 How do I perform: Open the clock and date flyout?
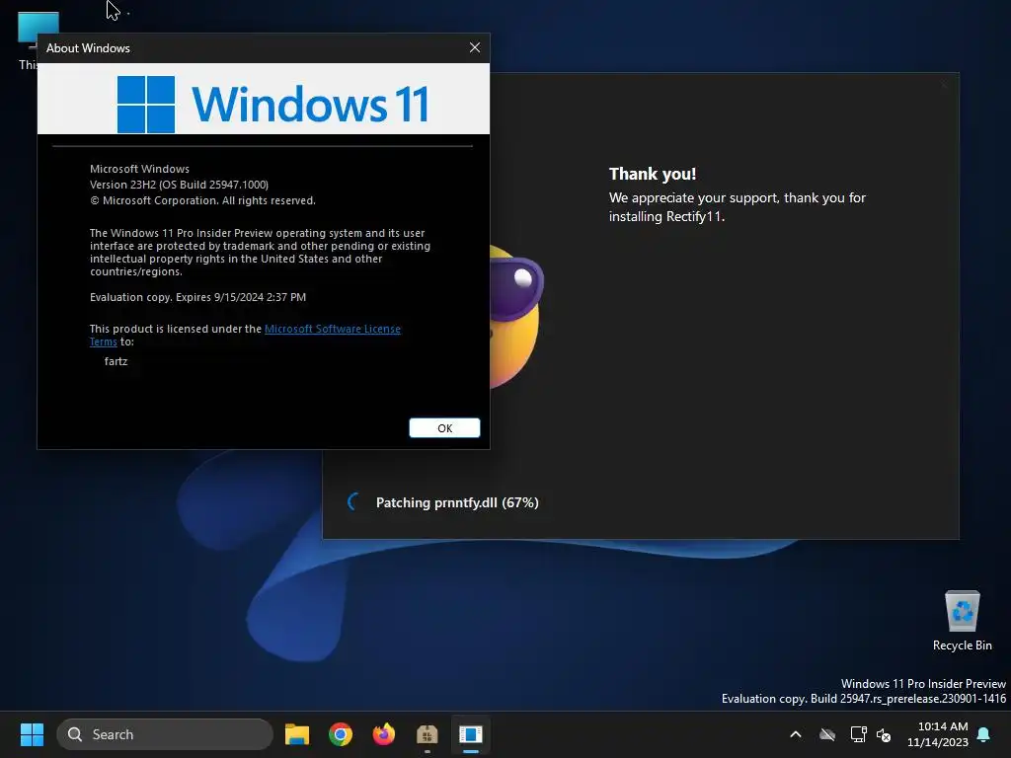pos(938,734)
